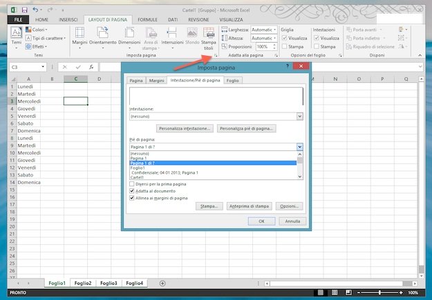Collapse the ribbon with the chevron

click(x=420, y=55)
